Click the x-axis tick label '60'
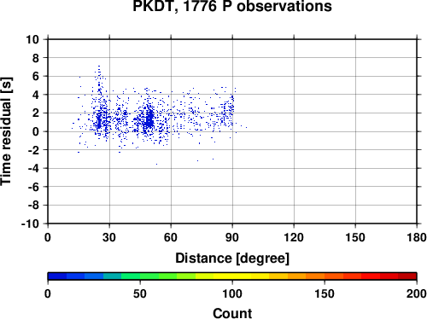 point(171,237)
